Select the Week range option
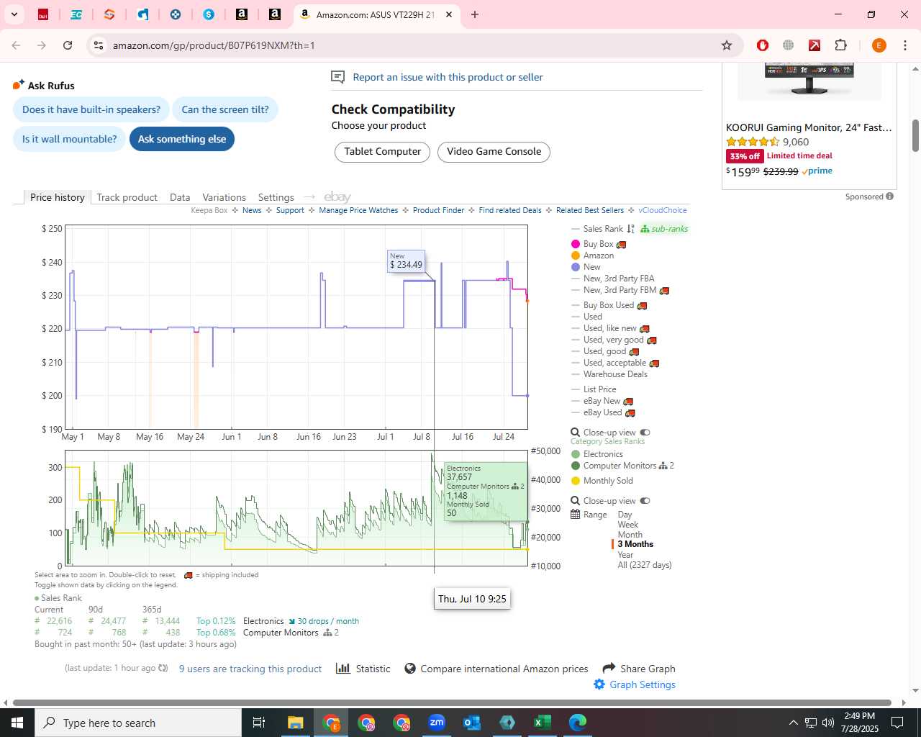The width and height of the screenshot is (921, 737). click(x=627, y=525)
